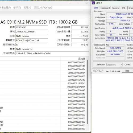This screenshot has width=133, height=133.
Task: Click the 原始值 column header
Action: [82, 59]
